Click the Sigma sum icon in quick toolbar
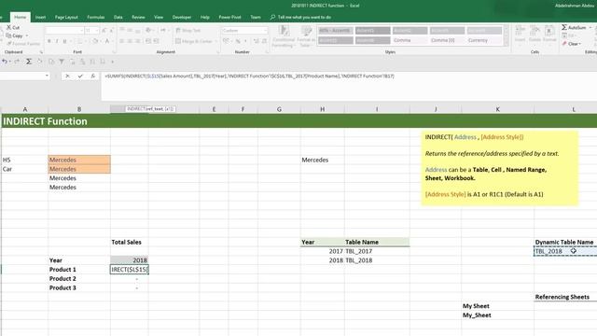597x336 pixels. (29, 62)
